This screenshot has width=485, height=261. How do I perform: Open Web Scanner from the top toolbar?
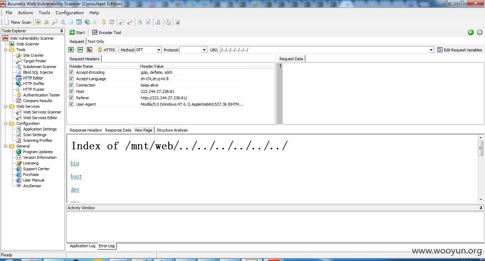click(x=38, y=22)
